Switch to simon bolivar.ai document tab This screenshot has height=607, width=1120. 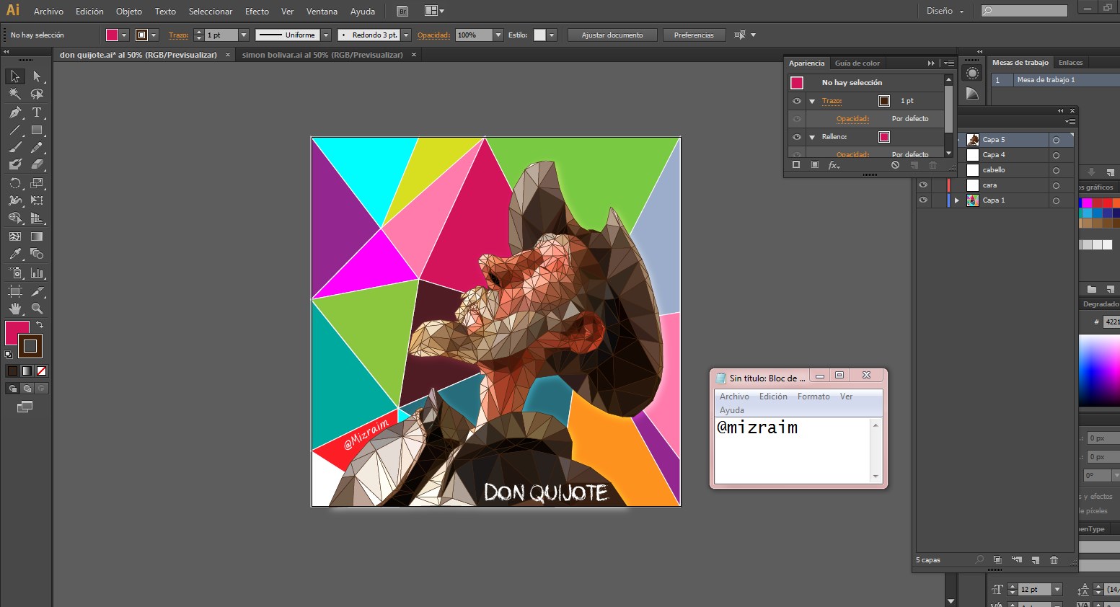click(322, 55)
